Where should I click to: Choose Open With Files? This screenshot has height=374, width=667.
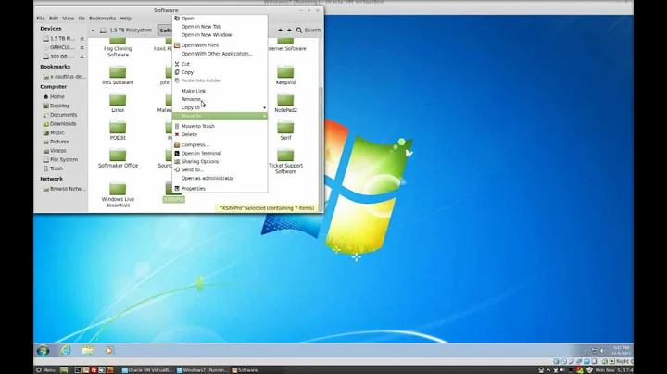(220, 45)
